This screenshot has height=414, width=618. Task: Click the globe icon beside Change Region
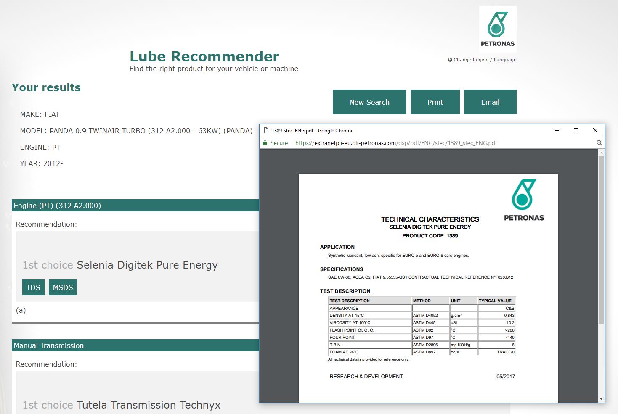pyautogui.click(x=450, y=60)
